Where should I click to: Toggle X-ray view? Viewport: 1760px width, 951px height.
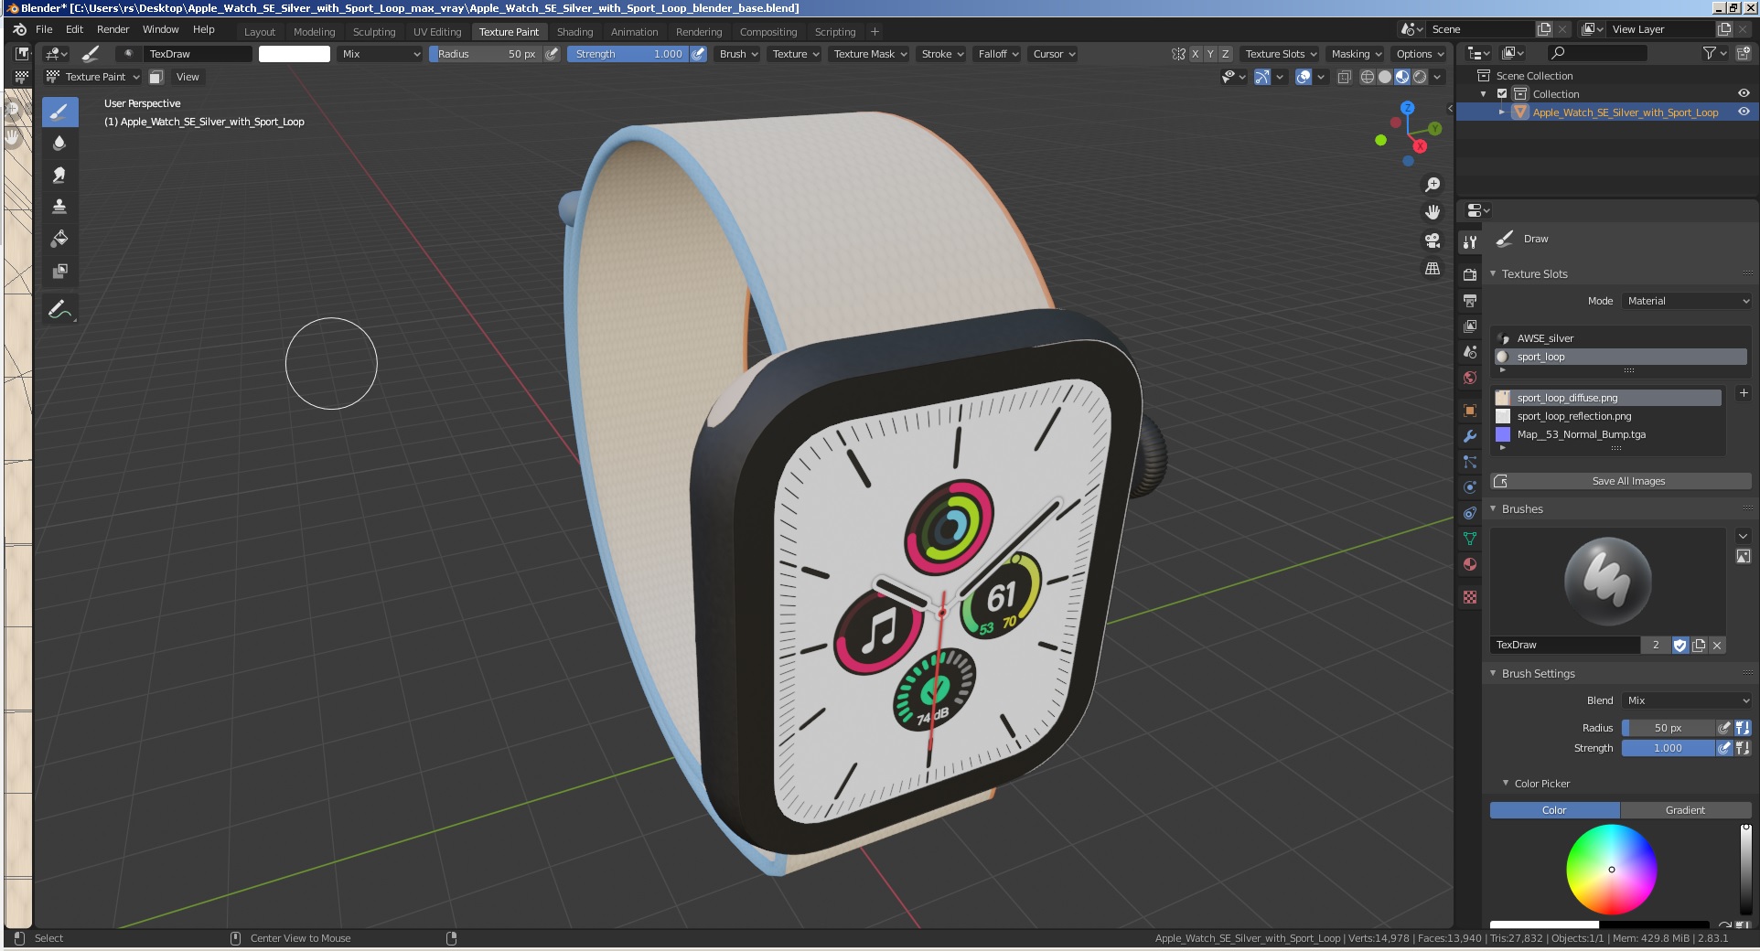coord(1345,77)
